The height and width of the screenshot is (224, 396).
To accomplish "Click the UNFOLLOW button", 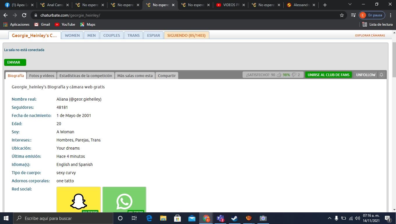I will click(x=365, y=75).
